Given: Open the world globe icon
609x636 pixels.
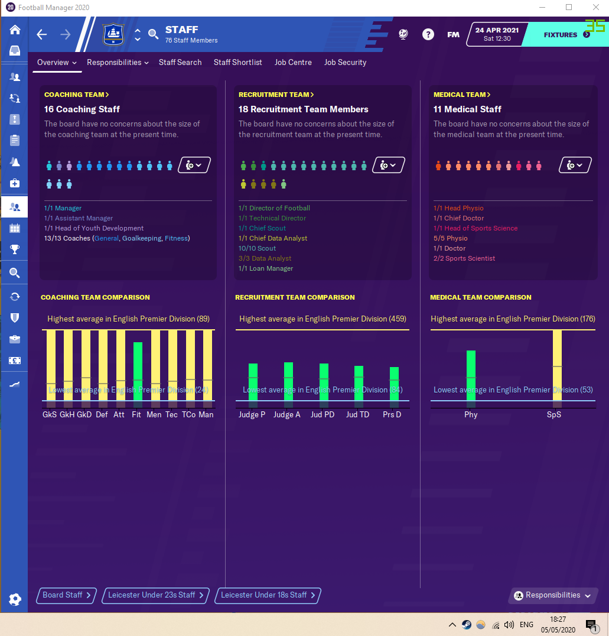Looking at the screenshot, I should point(403,34).
